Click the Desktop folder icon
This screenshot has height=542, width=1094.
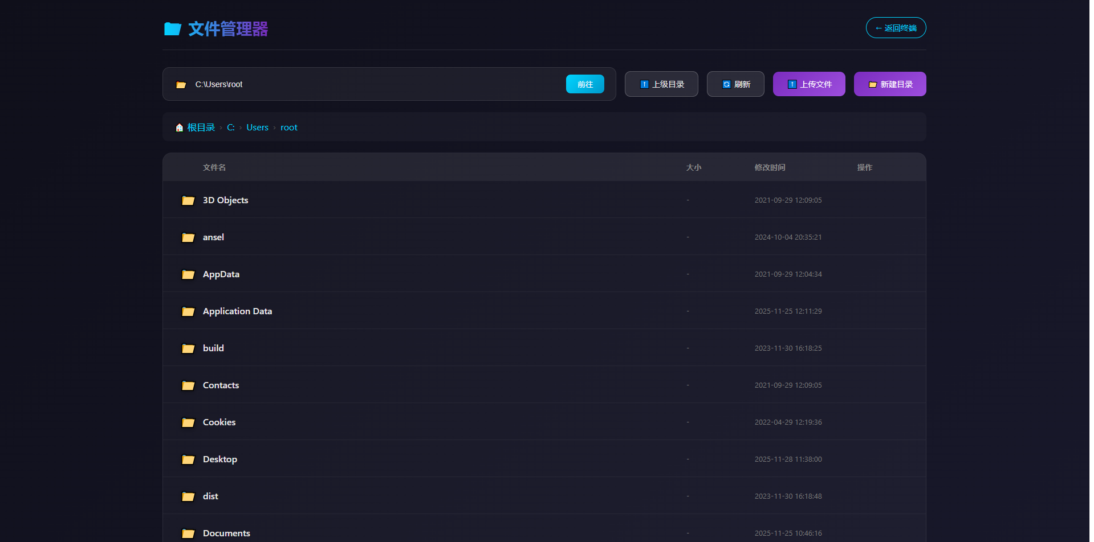(x=188, y=459)
